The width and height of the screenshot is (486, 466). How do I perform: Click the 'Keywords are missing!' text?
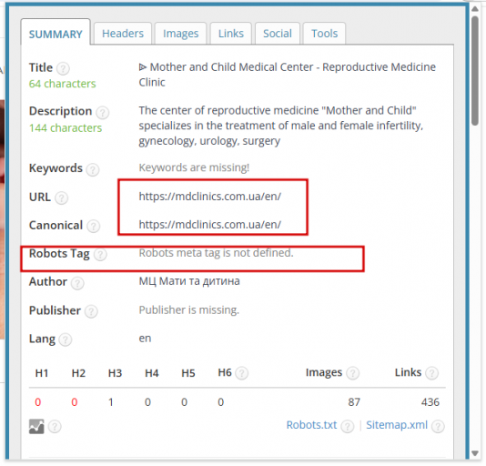(x=194, y=167)
